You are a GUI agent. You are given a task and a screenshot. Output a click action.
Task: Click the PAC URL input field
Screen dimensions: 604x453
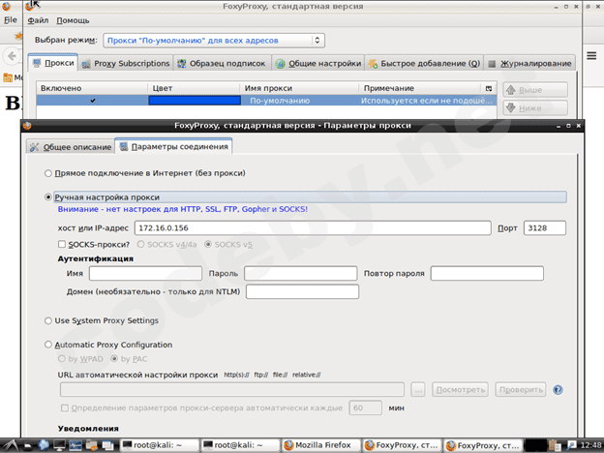point(232,390)
